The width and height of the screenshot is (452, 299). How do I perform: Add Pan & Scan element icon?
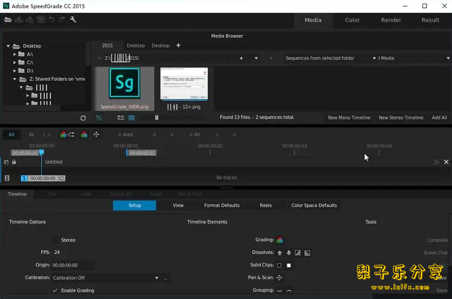tap(279, 278)
